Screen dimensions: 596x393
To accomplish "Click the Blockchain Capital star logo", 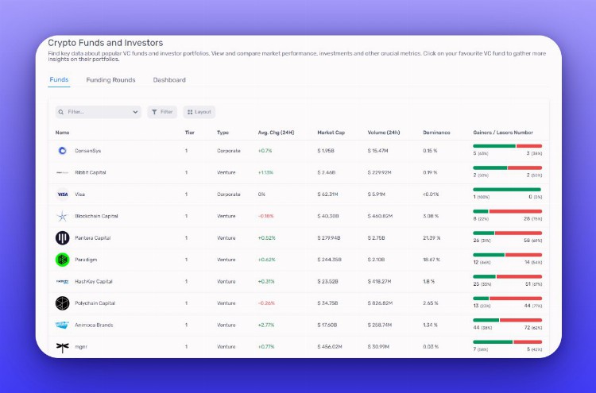I will point(62,216).
